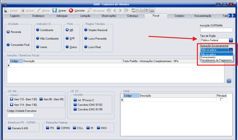Screen dimensions: 238x140
Task: Click the Inscrição SUFRAMA input field
Action: click(x=216, y=30)
